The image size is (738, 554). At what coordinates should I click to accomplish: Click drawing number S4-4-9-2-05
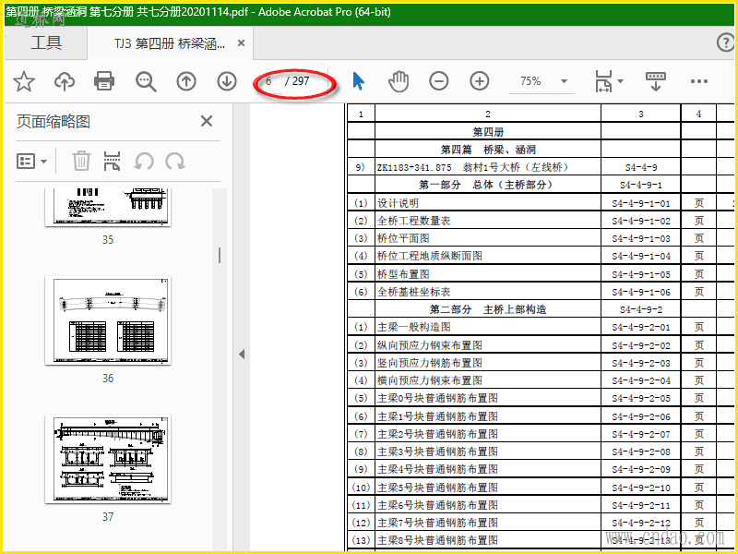pyautogui.click(x=640, y=398)
